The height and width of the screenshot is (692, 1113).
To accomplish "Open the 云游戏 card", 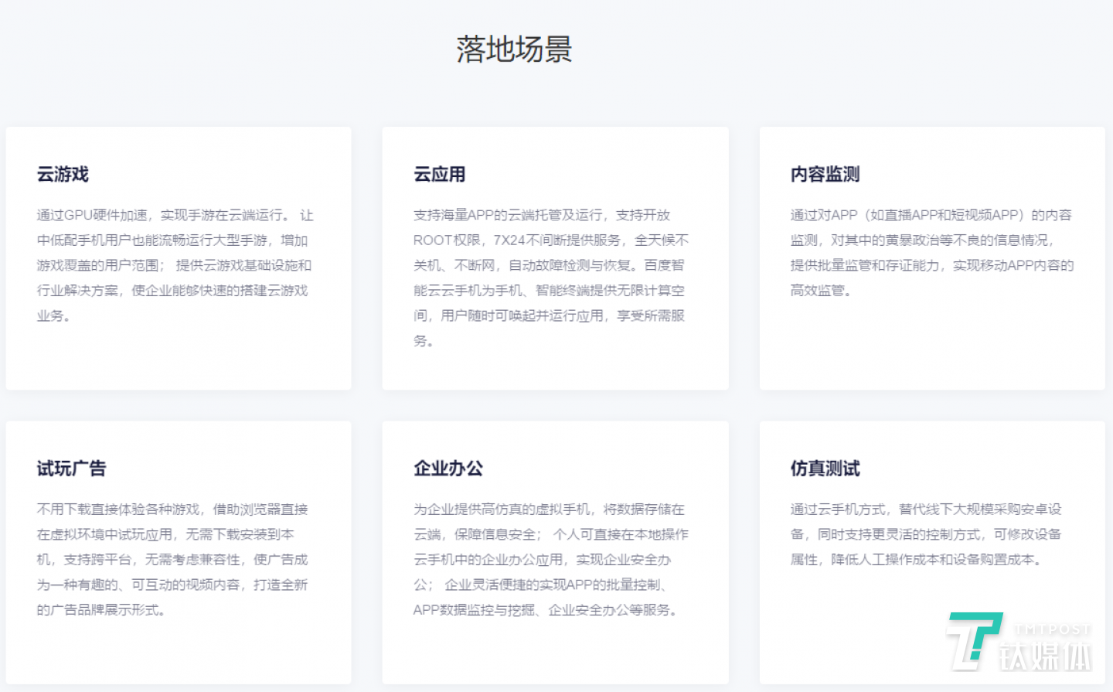I will coord(178,257).
